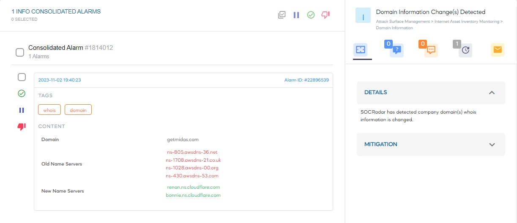Collapse the DETAILS section chevron
The height and width of the screenshot is (223, 517).
point(492,92)
